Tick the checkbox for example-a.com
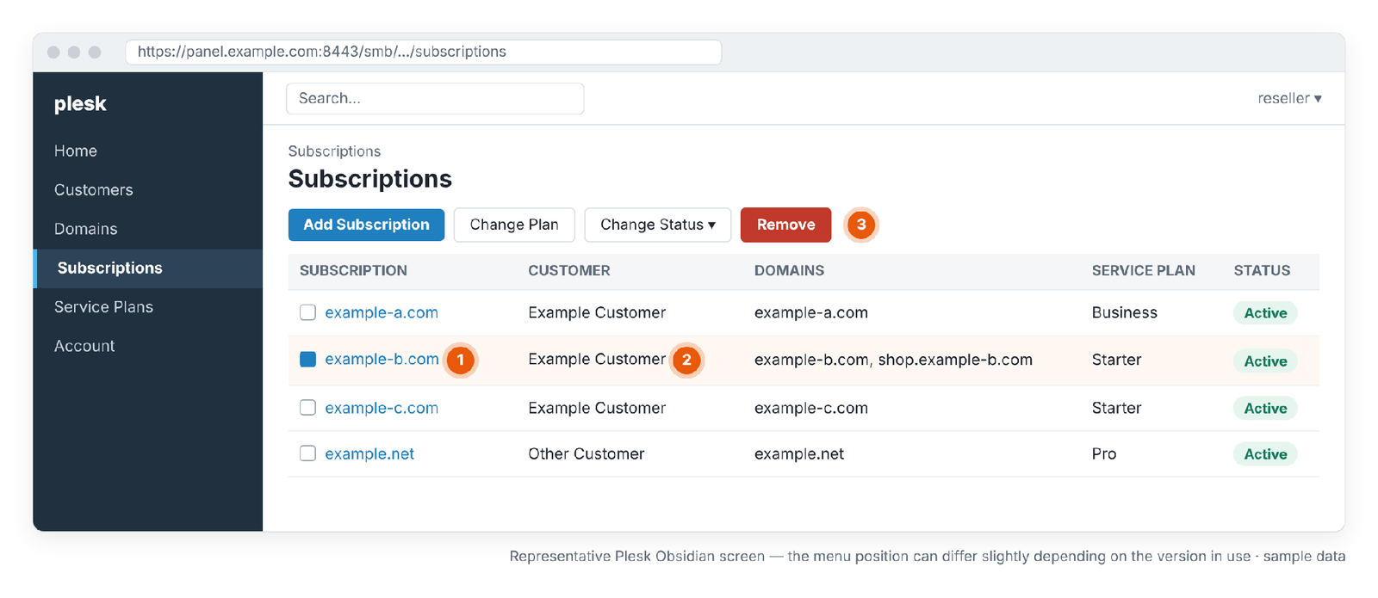Image resolution: width=1378 pixels, height=598 pixels. tap(307, 312)
